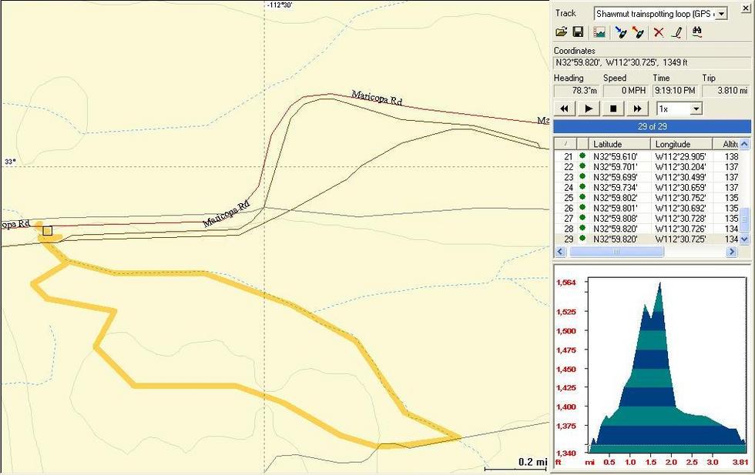Click the Speed value field 0 MPH
The image size is (755, 475).
(x=626, y=91)
